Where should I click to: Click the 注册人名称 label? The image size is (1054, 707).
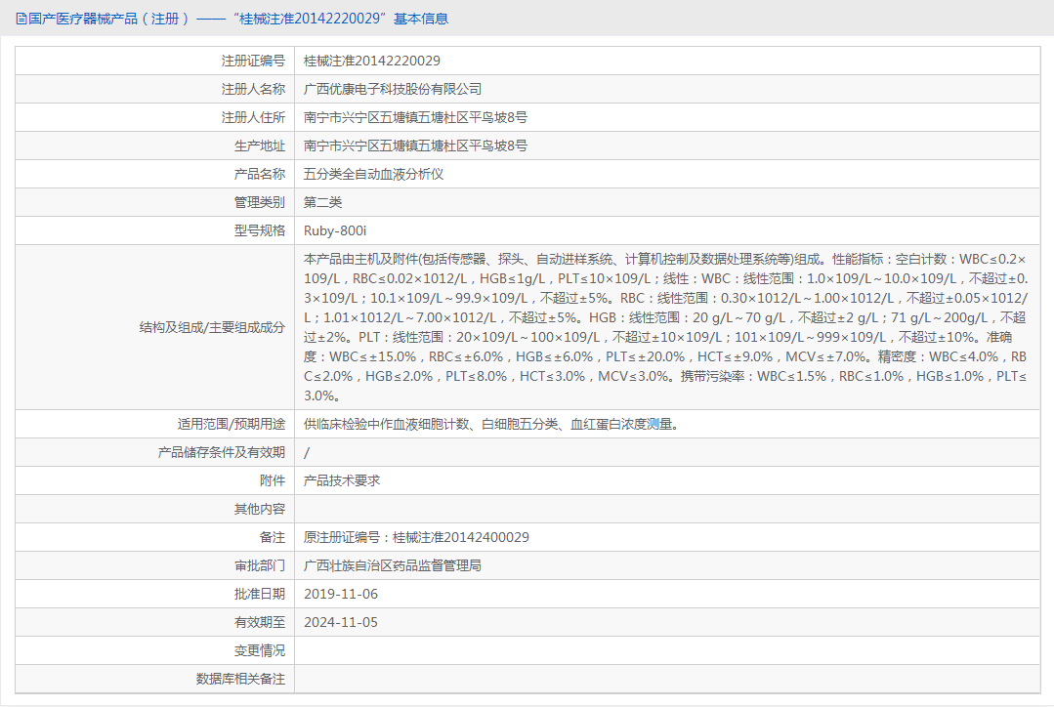click(253, 90)
